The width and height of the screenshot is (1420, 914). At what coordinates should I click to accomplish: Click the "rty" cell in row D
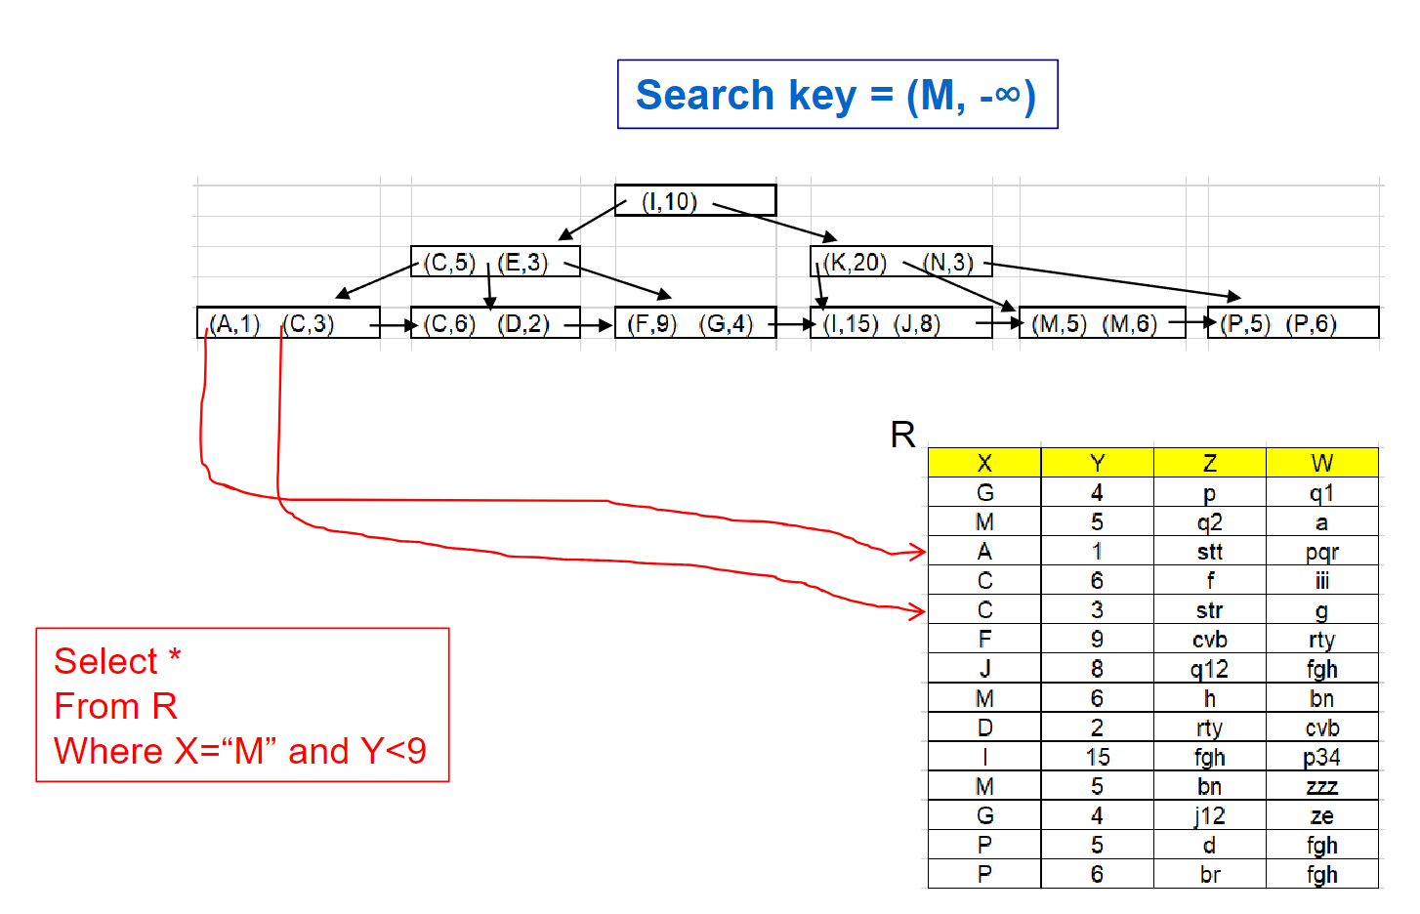tap(1210, 727)
